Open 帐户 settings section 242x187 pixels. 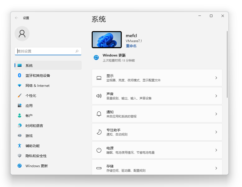48,116
